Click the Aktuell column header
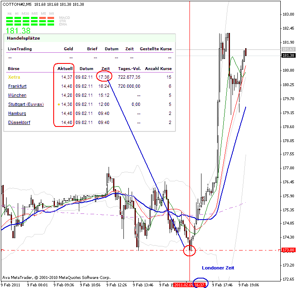The image size is (296, 288). (x=65, y=69)
